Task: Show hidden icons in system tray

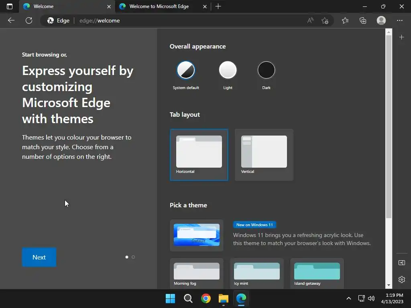Action: tap(349, 298)
